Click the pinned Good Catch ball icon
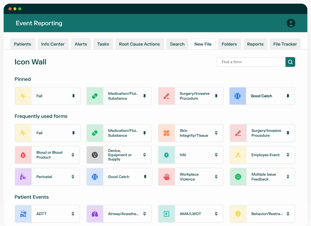This screenshot has height=226, width=311. tap(238, 96)
